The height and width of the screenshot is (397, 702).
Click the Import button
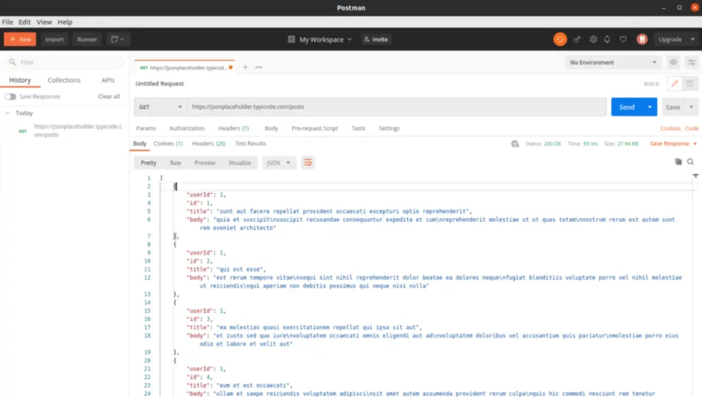click(54, 39)
